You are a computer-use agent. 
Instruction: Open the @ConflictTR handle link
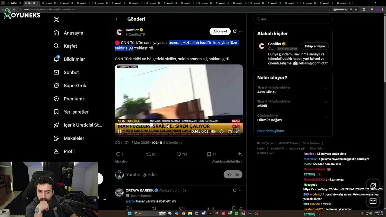coord(135,35)
